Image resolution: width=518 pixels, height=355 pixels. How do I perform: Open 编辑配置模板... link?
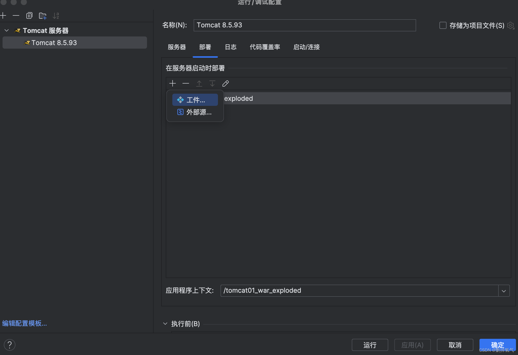(x=25, y=323)
